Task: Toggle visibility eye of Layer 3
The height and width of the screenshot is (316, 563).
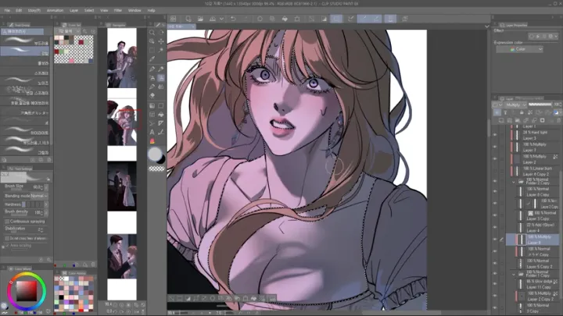Action: (x=495, y=135)
